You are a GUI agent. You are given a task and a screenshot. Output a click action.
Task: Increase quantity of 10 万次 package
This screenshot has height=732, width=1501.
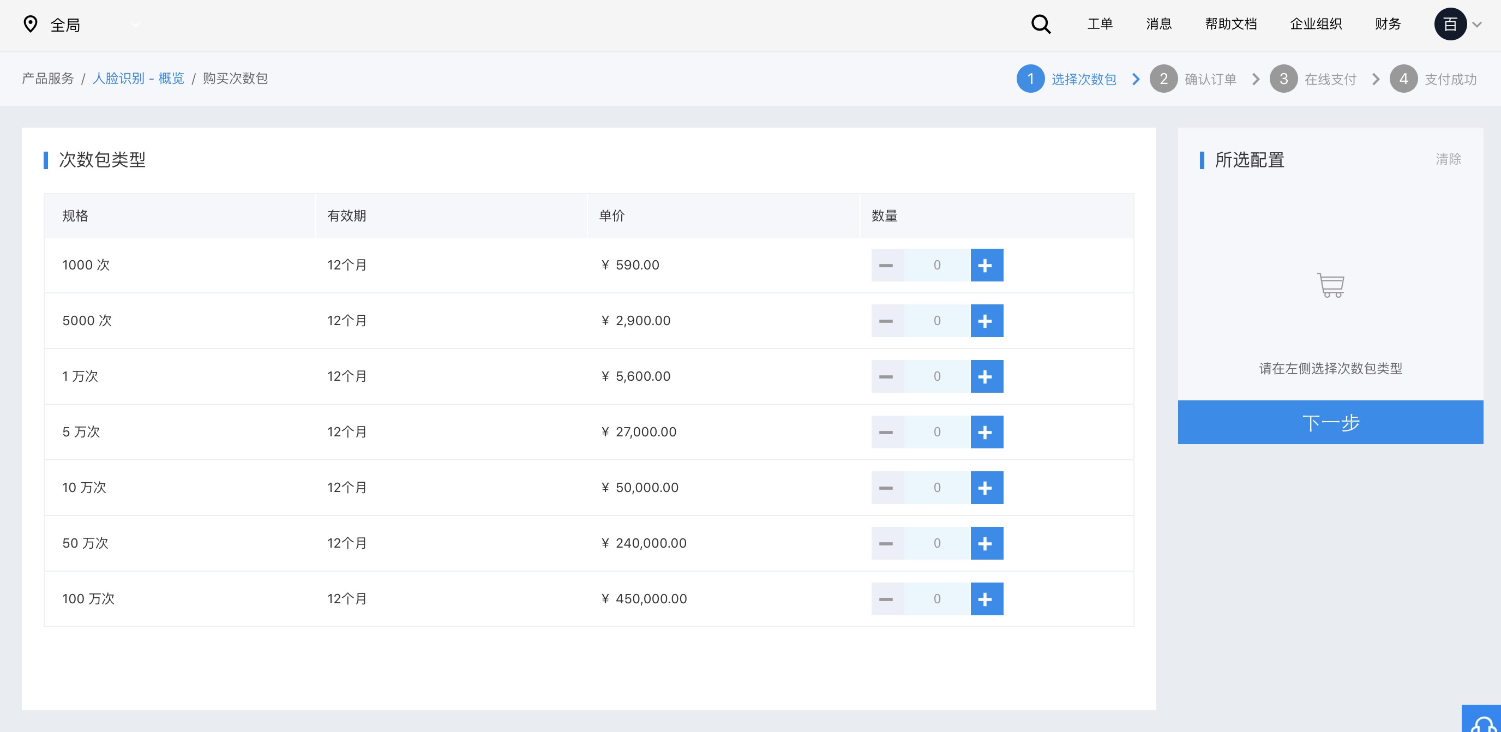coord(986,488)
